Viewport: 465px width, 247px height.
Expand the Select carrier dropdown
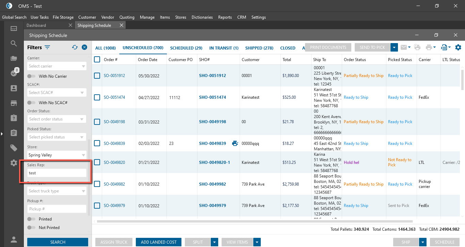tap(57, 66)
